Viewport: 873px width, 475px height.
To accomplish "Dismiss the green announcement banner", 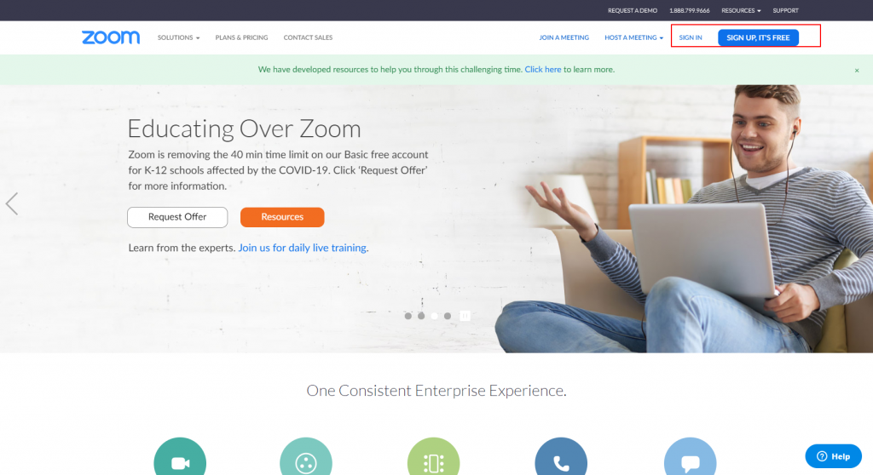I will pos(857,70).
